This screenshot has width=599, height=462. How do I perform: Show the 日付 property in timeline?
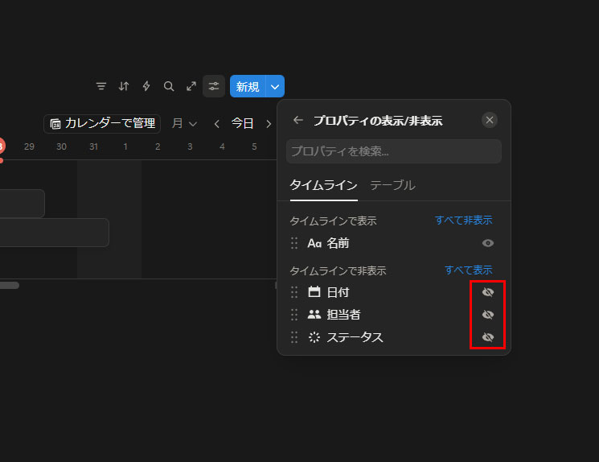pyautogui.click(x=487, y=292)
